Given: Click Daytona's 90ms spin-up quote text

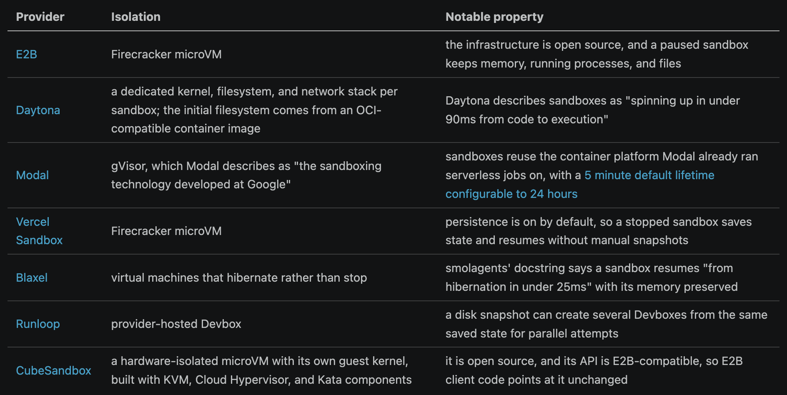Looking at the screenshot, I should point(592,110).
